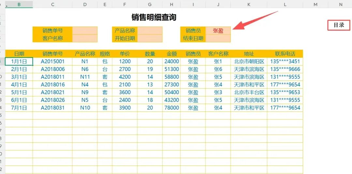This screenshot has width=352, height=174.
Task: Click the 销售单号 query input box
Action: [85, 31]
